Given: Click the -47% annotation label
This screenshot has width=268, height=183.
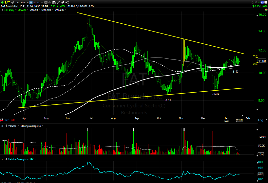Looking at the screenshot, I should pyautogui.click(x=168, y=100).
